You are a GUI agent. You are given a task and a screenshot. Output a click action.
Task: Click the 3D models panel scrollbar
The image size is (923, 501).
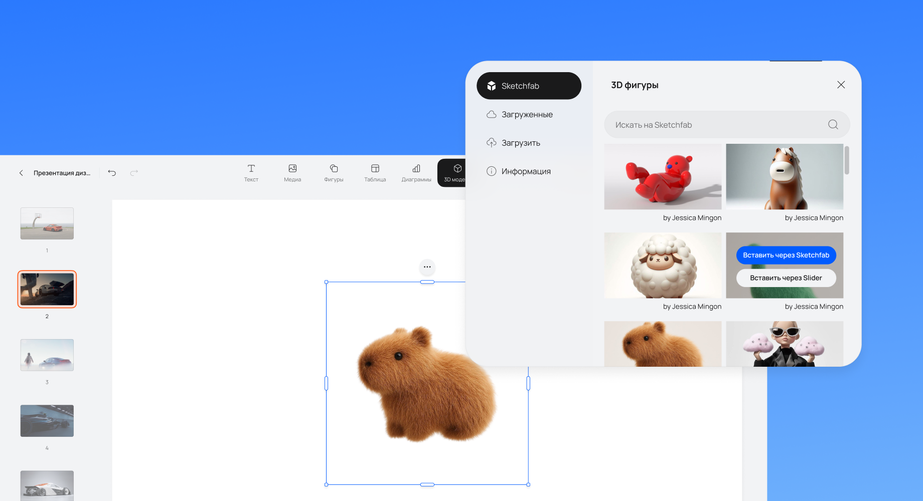tap(847, 160)
